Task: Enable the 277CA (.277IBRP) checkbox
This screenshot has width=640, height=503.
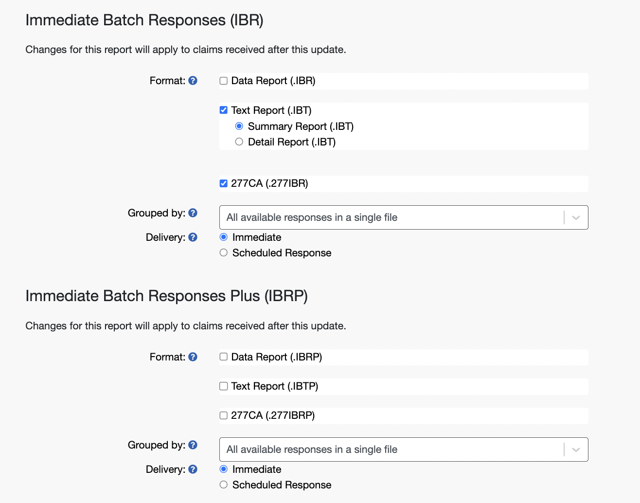Action: (x=224, y=415)
